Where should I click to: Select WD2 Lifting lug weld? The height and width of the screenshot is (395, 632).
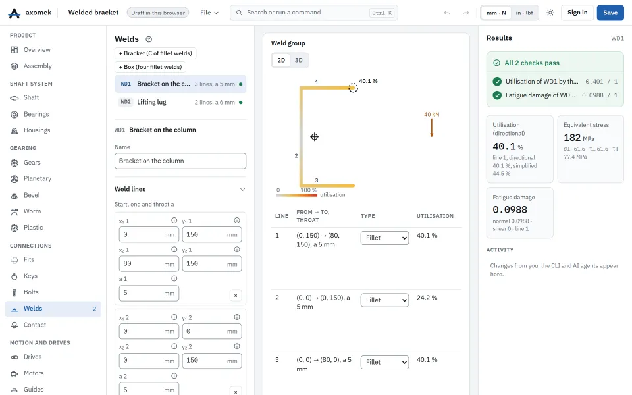(x=180, y=103)
